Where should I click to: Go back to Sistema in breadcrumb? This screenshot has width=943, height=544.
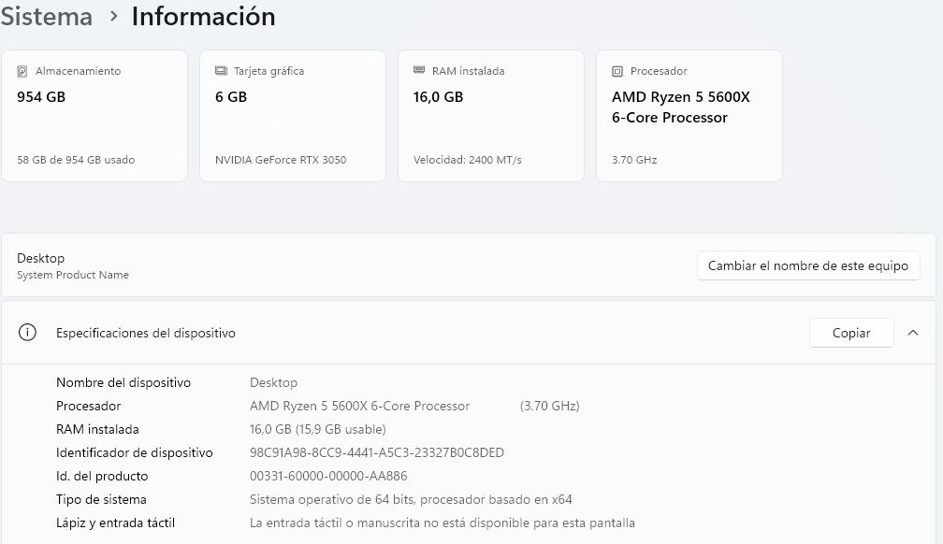47,16
